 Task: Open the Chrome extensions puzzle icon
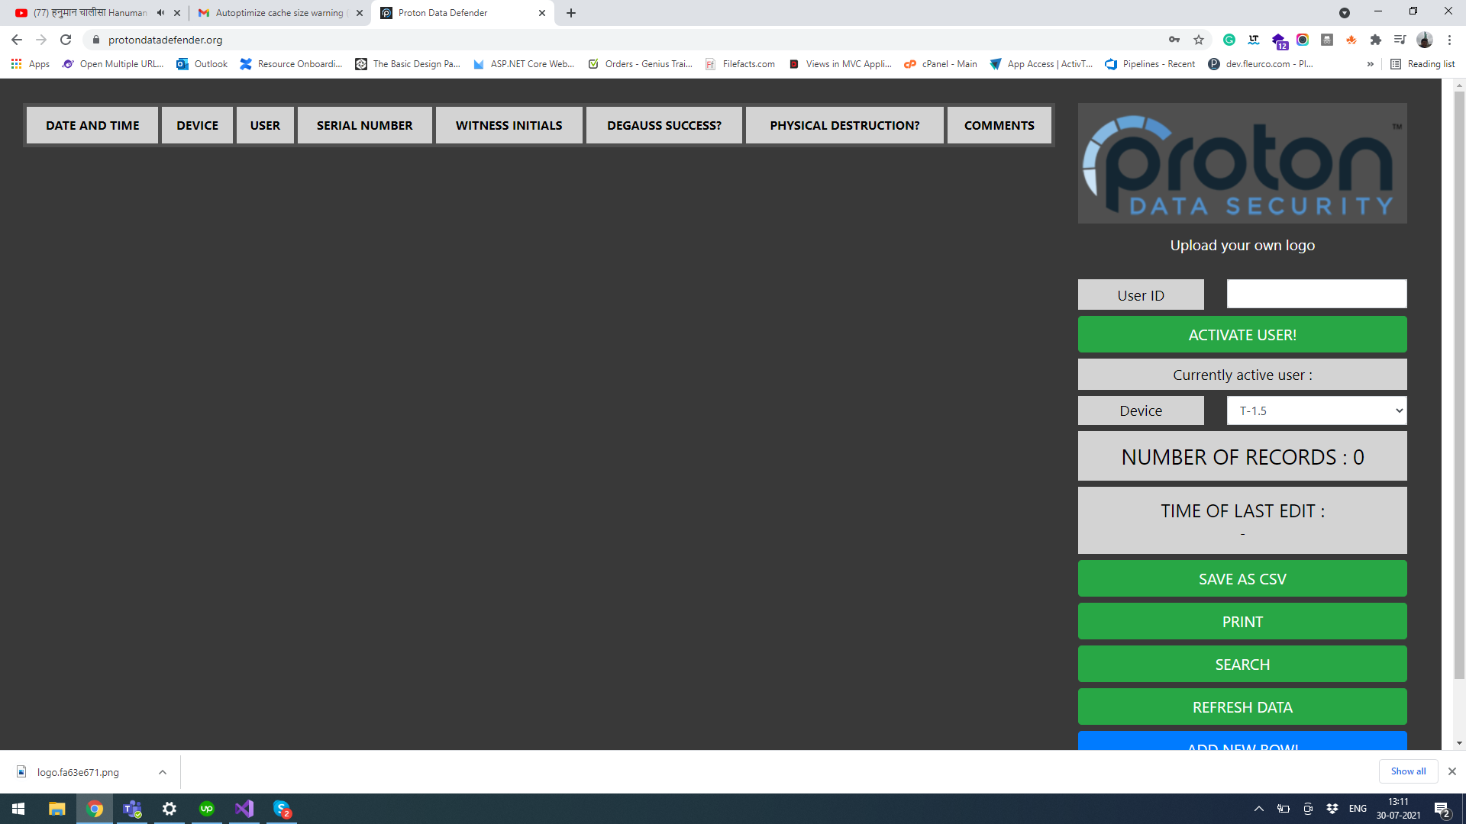pos(1376,40)
